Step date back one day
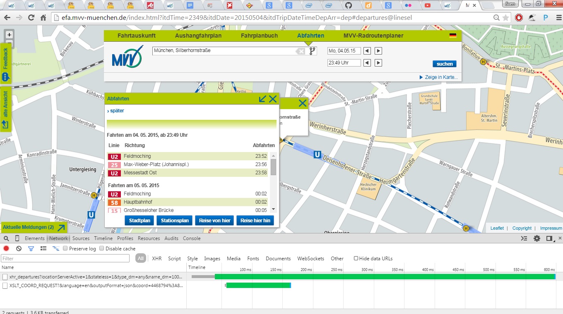The width and height of the screenshot is (563, 314). point(367,51)
